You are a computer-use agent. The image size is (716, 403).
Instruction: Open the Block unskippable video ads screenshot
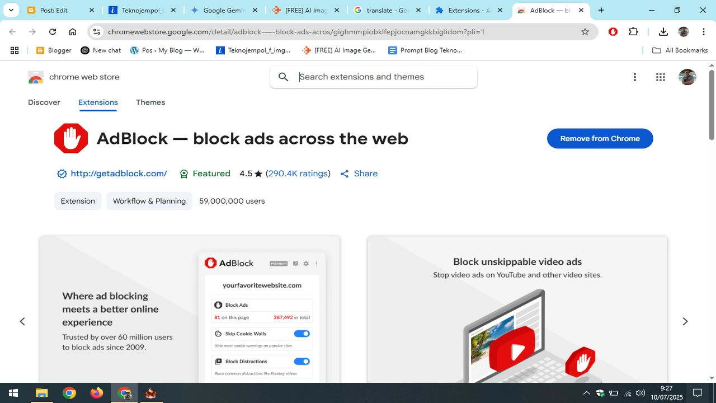pyautogui.click(x=517, y=310)
